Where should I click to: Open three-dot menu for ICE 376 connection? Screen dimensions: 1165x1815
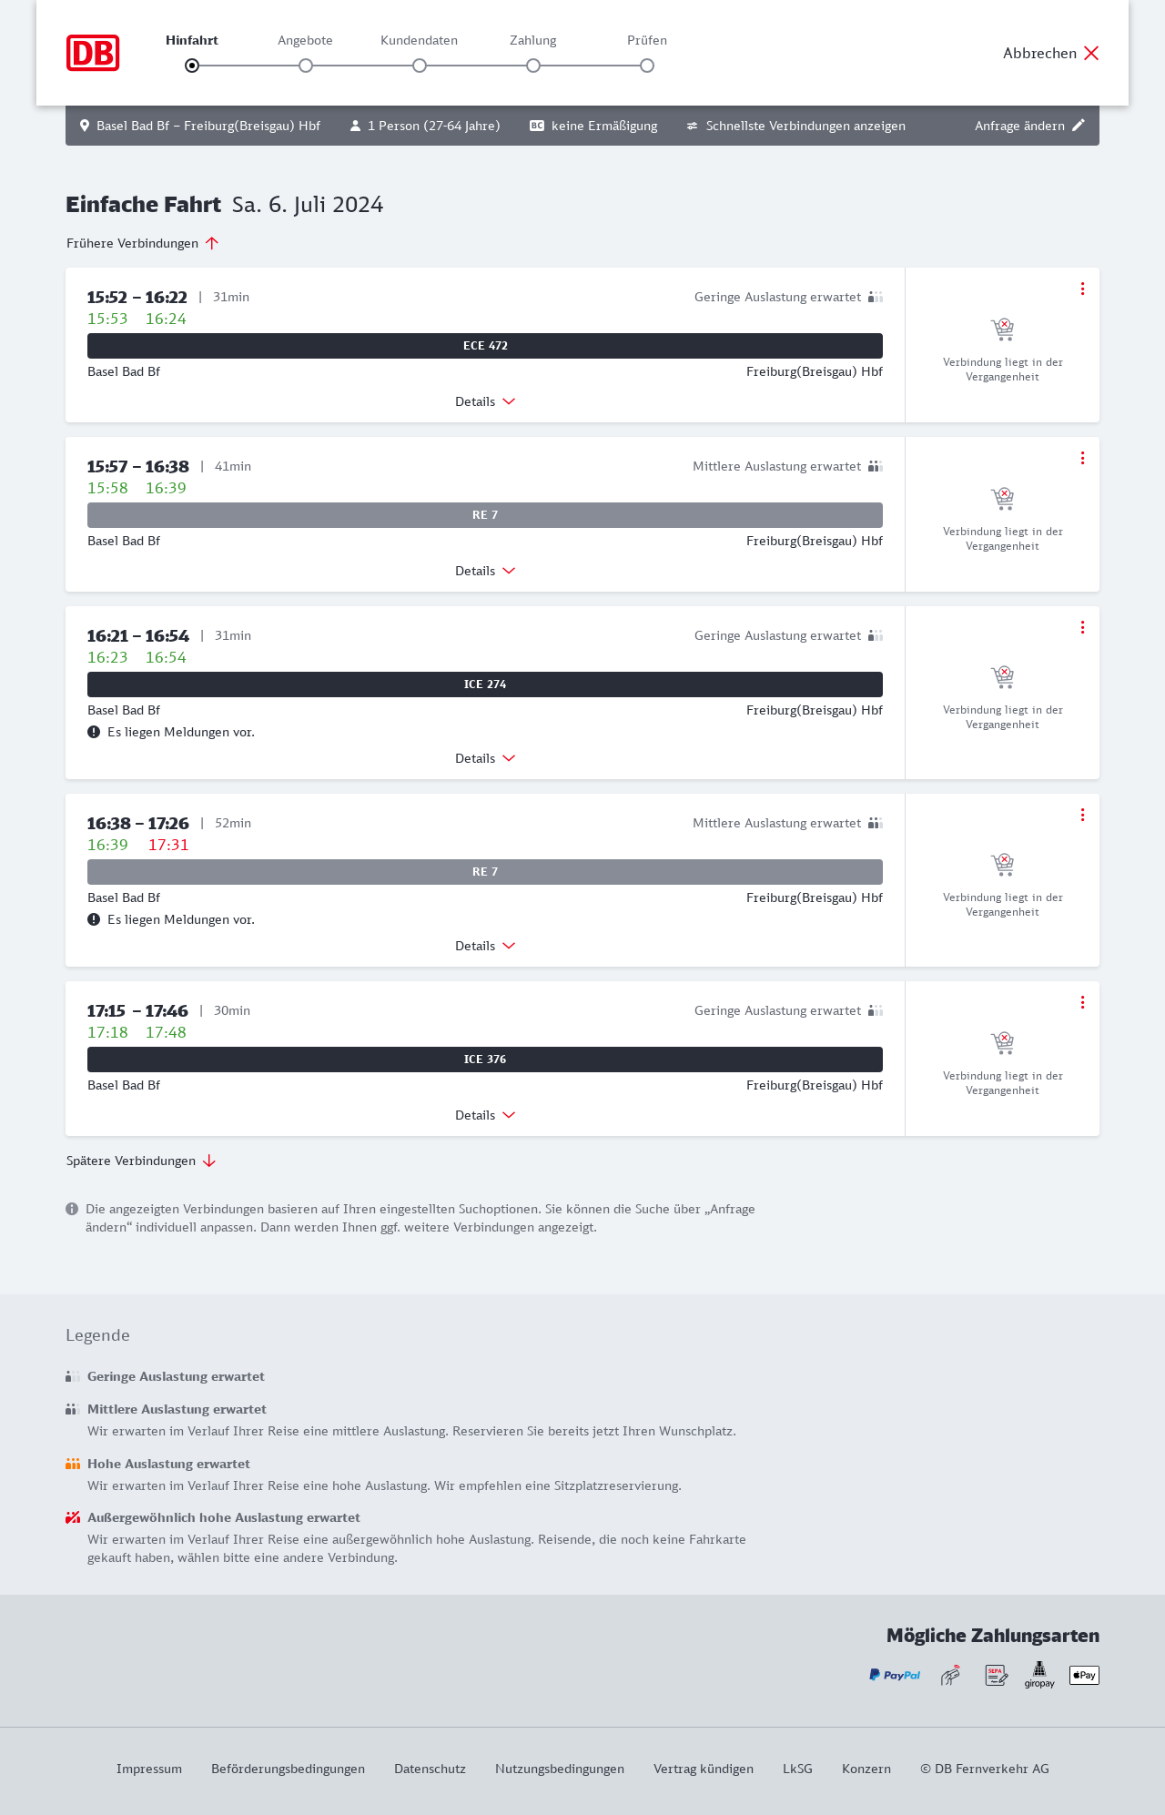(x=1082, y=1002)
